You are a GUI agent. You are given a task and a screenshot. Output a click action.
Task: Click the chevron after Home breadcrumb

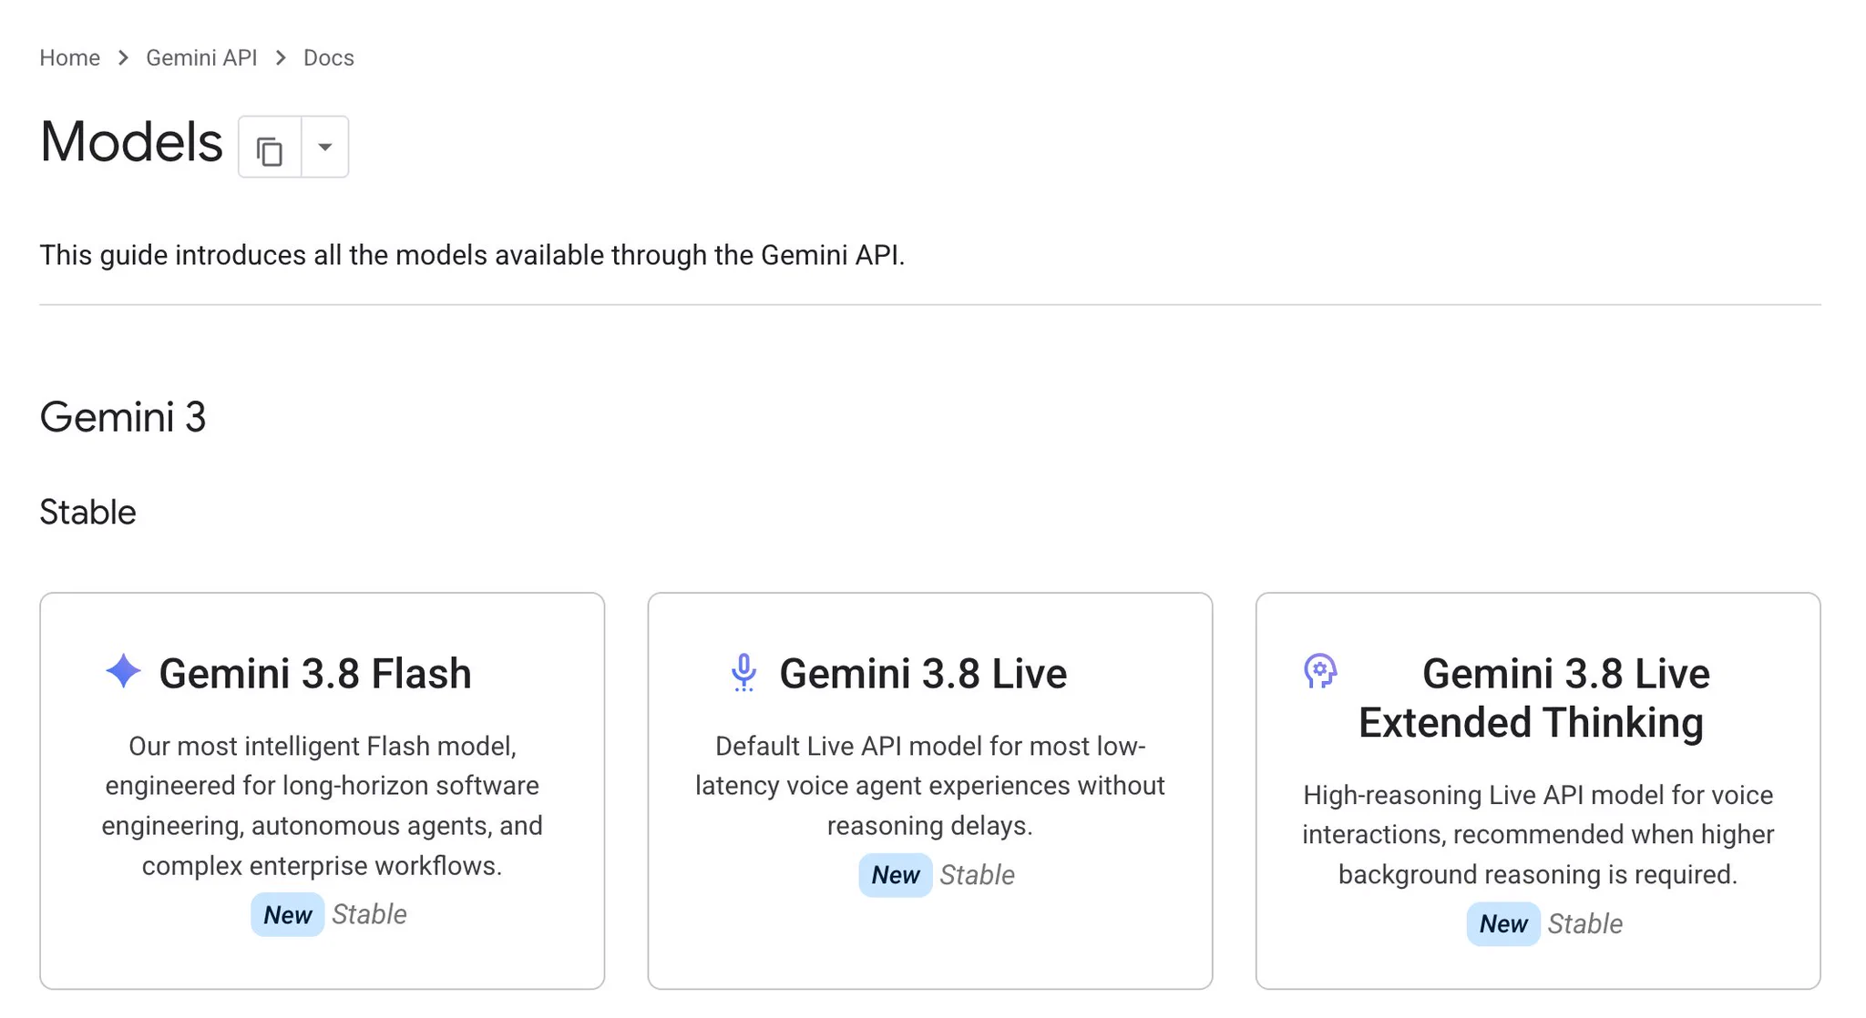[123, 58]
